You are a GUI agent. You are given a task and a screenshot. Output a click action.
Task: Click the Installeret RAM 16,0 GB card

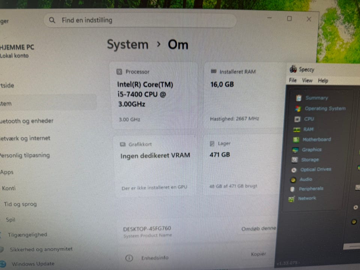[244, 96]
